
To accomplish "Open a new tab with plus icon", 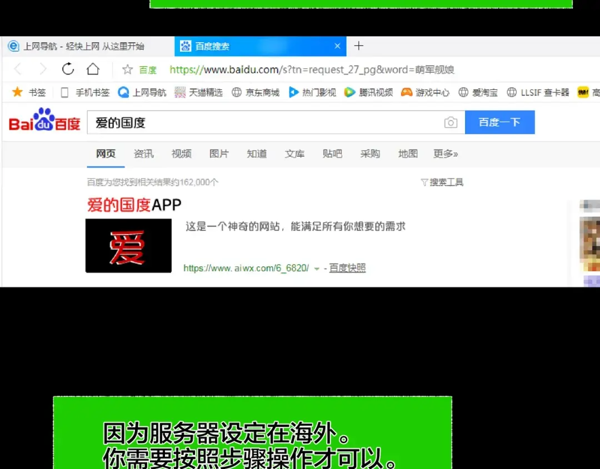I will [x=359, y=46].
